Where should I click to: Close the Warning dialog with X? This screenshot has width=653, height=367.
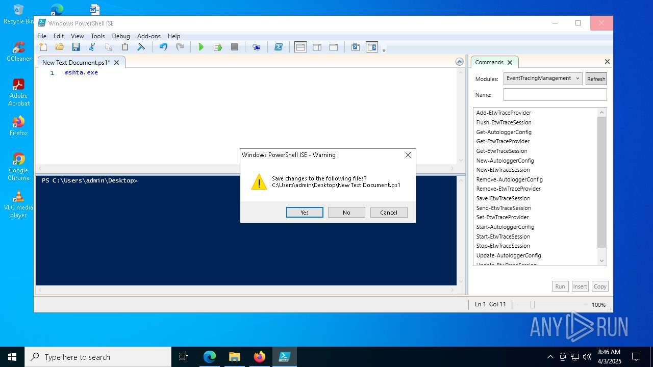pos(408,155)
